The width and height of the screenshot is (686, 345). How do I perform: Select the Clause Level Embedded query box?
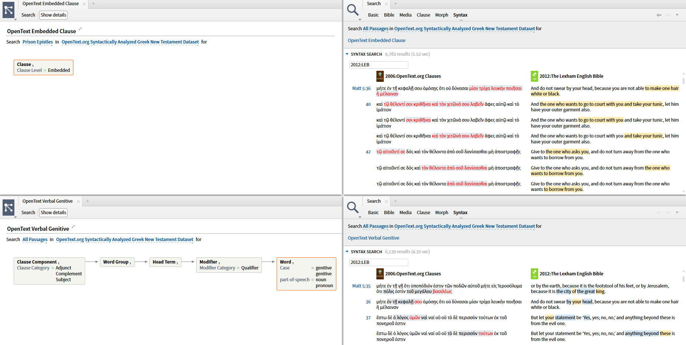click(44, 67)
